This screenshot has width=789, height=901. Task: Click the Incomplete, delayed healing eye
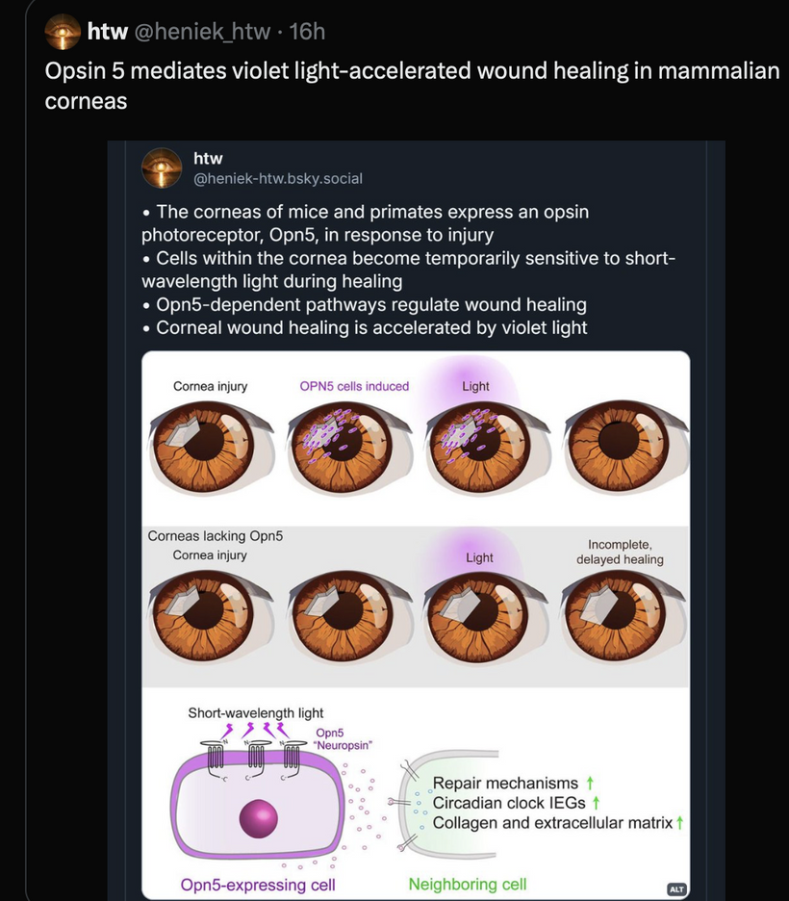(624, 616)
